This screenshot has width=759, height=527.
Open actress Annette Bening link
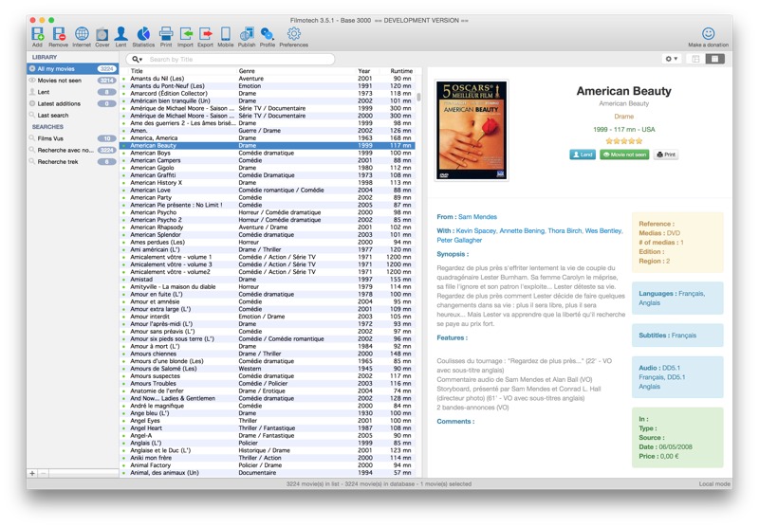522,230
